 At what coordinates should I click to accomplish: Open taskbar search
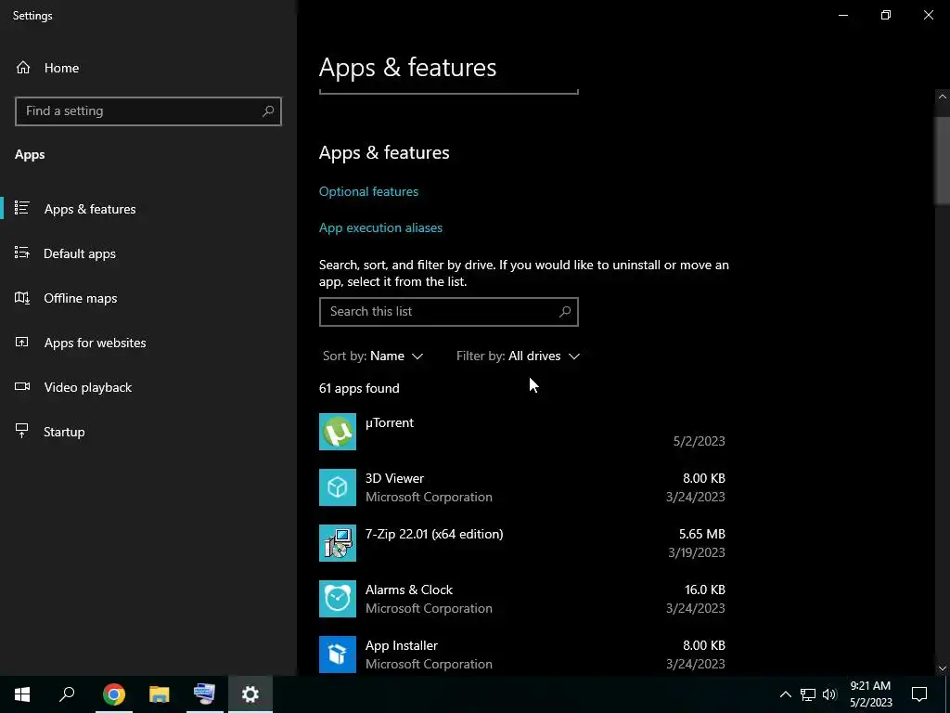67,694
